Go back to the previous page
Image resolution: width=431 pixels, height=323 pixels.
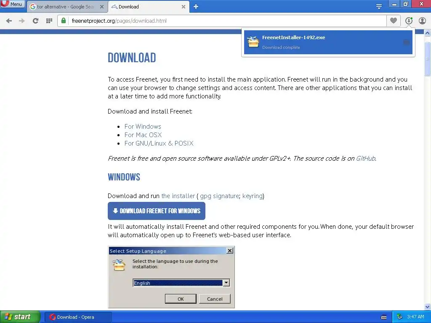click(9, 21)
